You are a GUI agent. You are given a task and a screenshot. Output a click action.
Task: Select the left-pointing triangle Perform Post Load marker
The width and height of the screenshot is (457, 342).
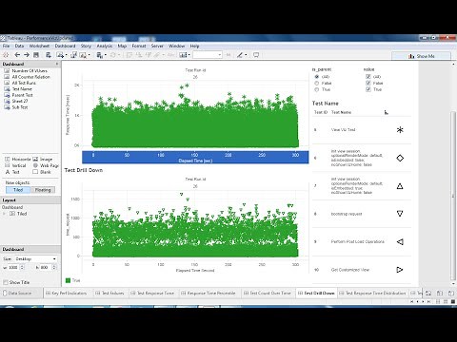click(400, 241)
